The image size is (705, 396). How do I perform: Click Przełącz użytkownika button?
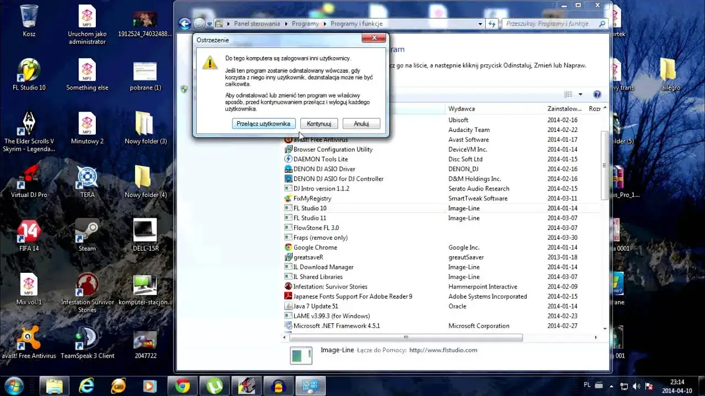pyautogui.click(x=263, y=124)
